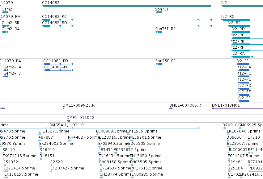Select the fz2-RC transcript
263x179 pixels.
coord(245,26)
